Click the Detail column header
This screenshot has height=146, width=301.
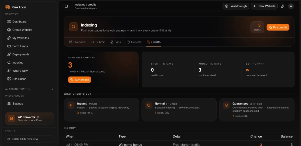(x=177, y=136)
